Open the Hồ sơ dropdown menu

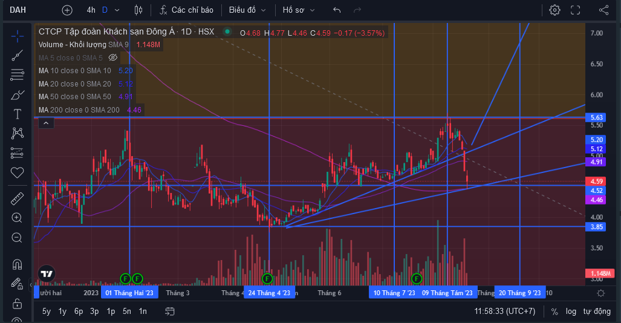tap(299, 10)
